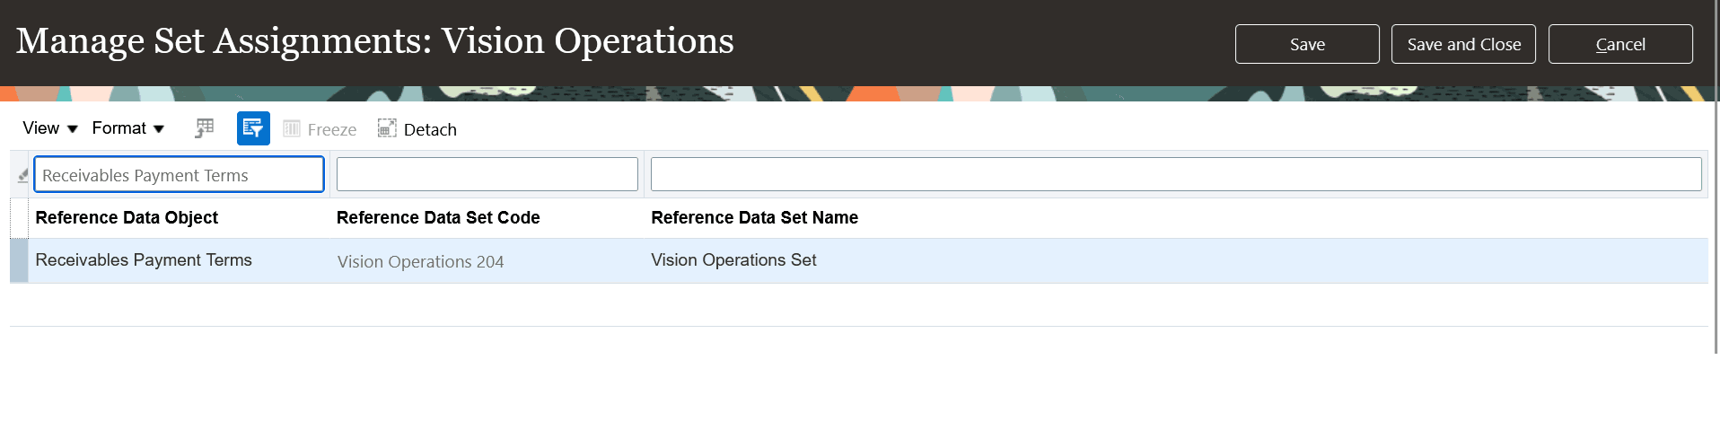Click the Receivables Payment Terms row cell
Image resolution: width=1720 pixels, height=430 pixels.
[144, 260]
